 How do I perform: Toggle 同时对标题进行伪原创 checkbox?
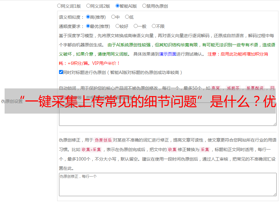tap(61, 72)
